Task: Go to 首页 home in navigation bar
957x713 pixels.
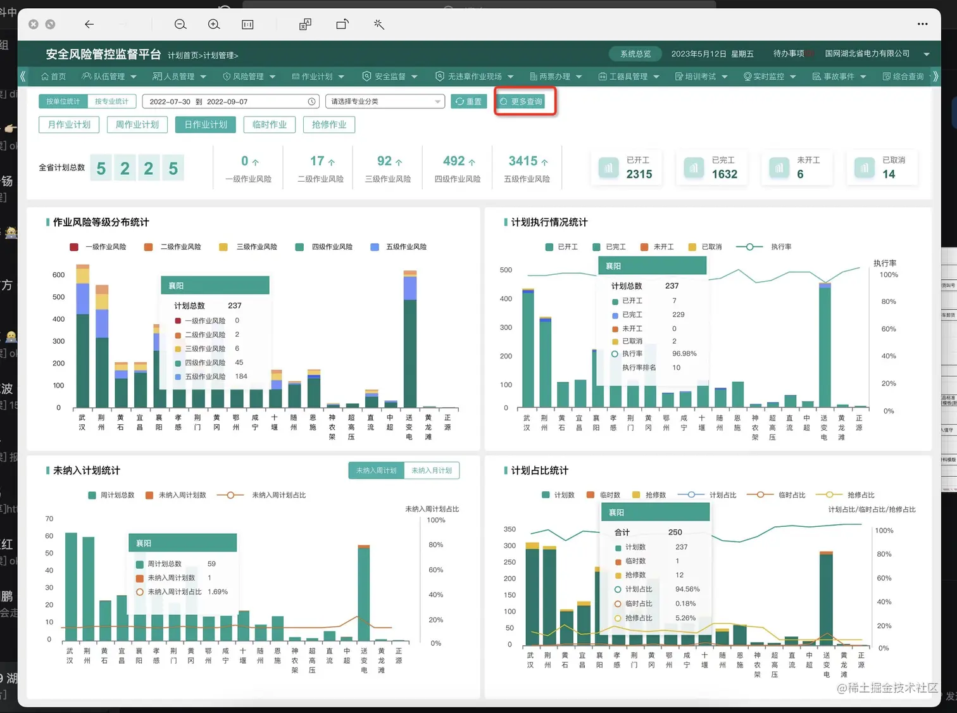Action: tap(53, 77)
